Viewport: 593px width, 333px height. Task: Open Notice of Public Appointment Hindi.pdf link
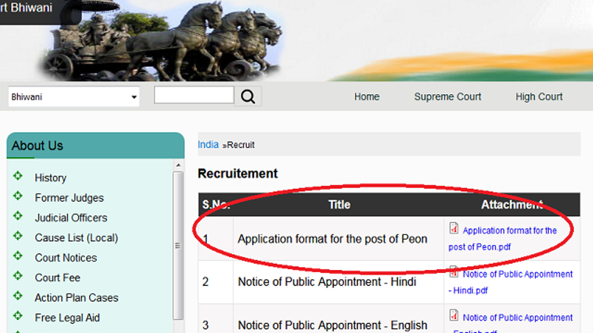point(517,274)
